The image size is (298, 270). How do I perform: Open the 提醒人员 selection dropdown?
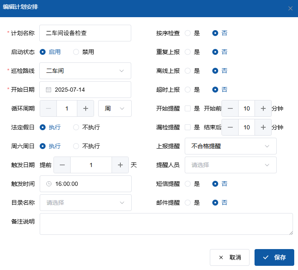tap(230, 165)
